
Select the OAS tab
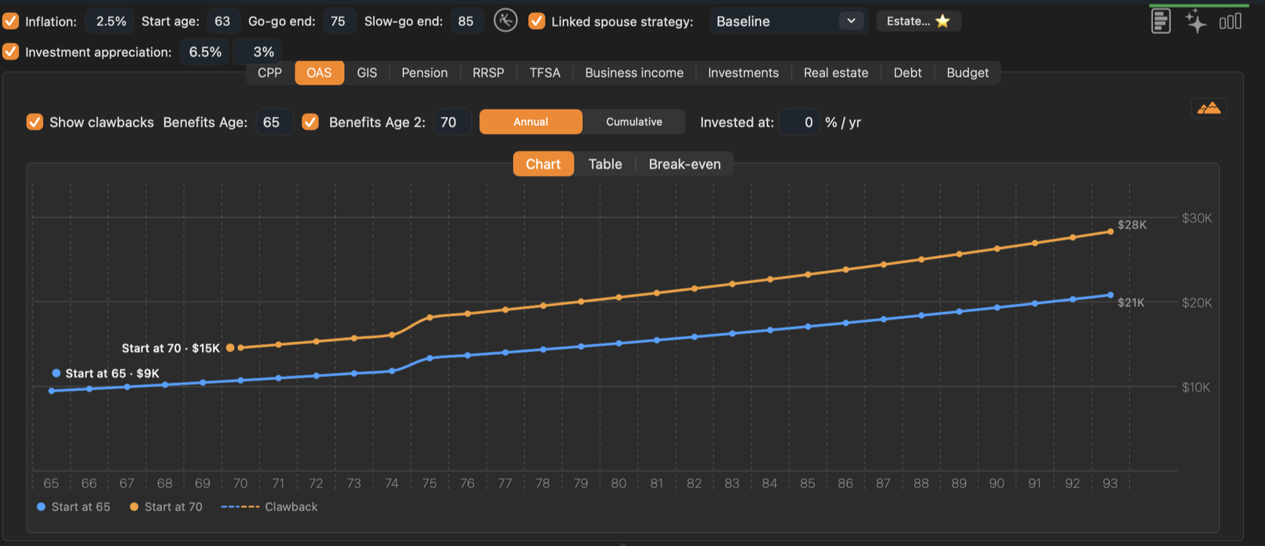click(319, 73)
